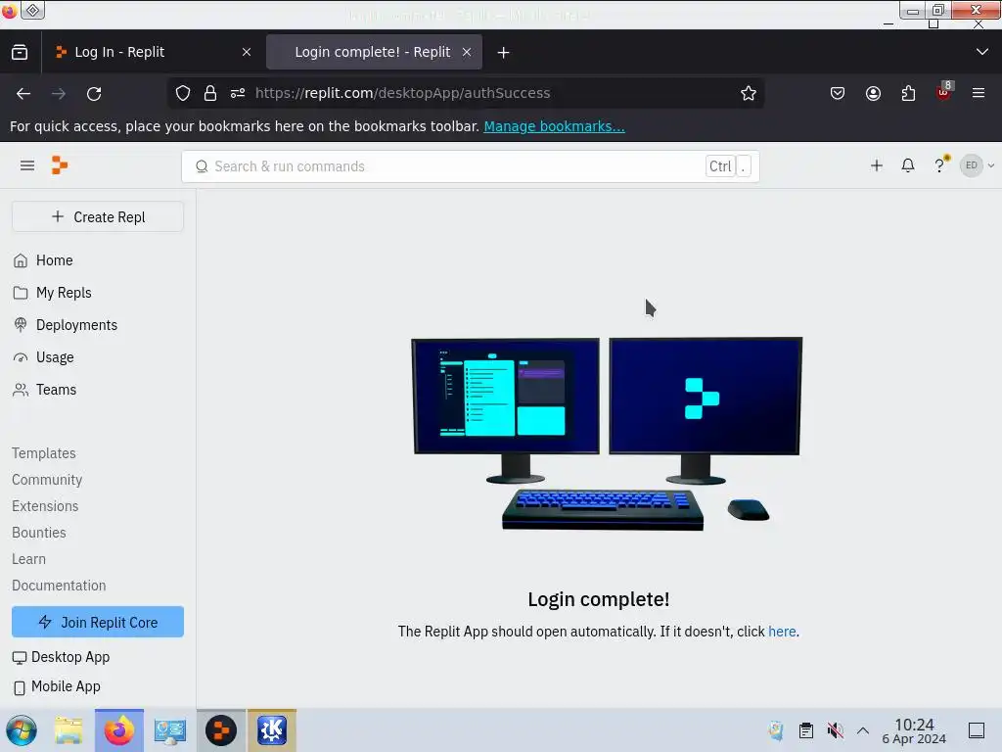
Task: Open Firefox View icon
Action: click(20, 53)
